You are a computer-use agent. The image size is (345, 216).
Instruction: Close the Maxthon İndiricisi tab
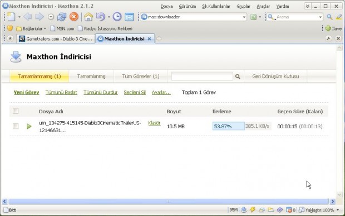(x=149, y=39)
